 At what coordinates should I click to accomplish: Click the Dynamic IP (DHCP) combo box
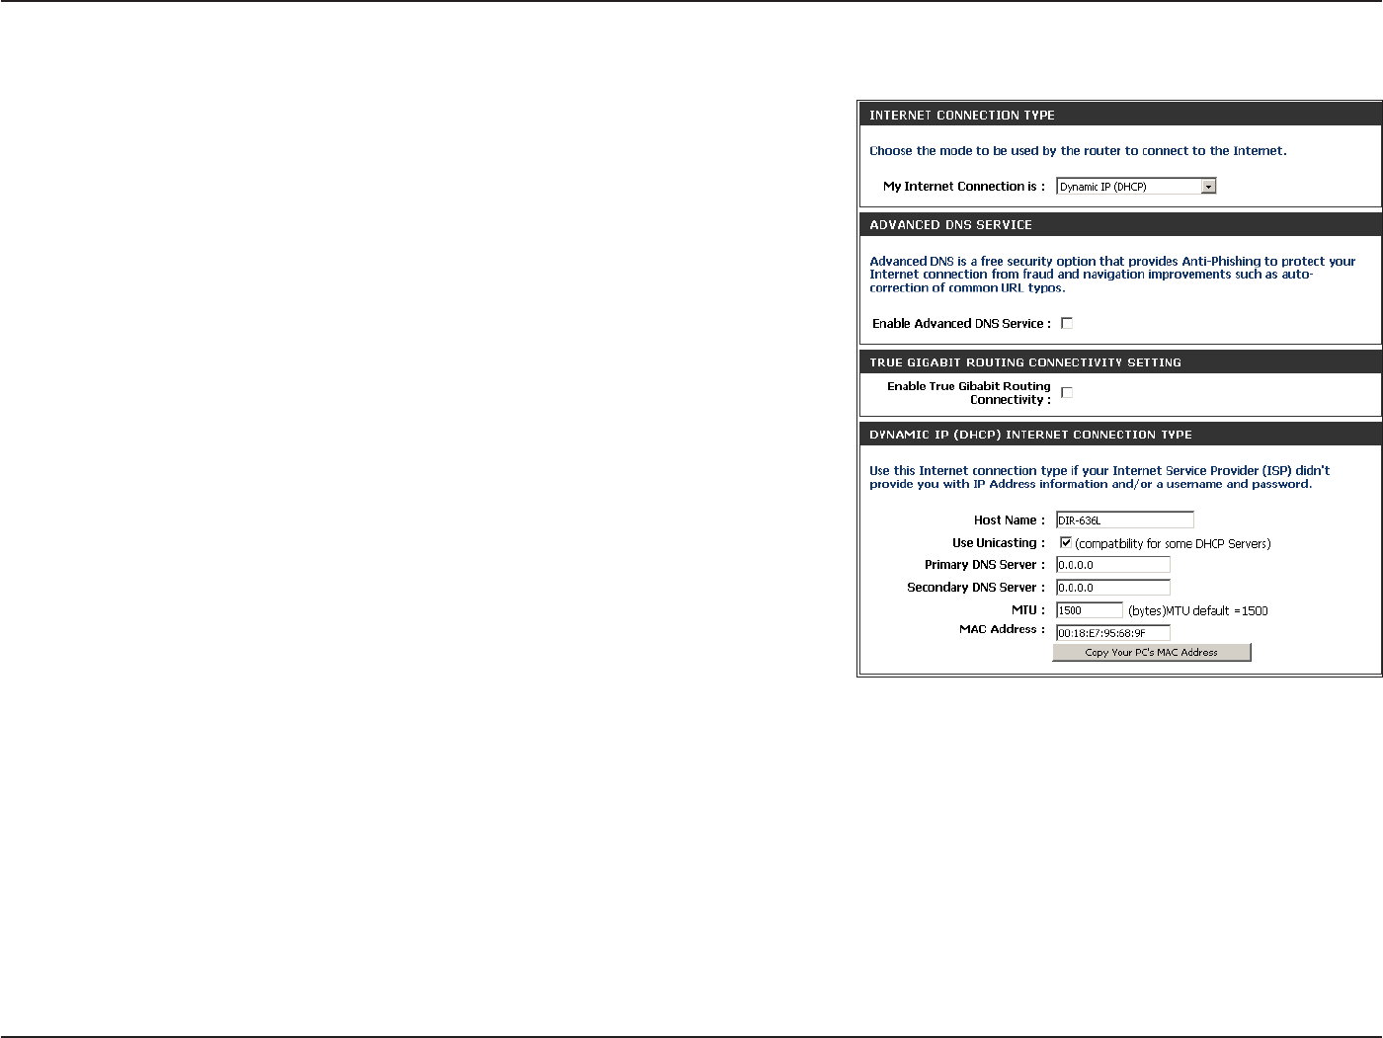click(1136, 187)
